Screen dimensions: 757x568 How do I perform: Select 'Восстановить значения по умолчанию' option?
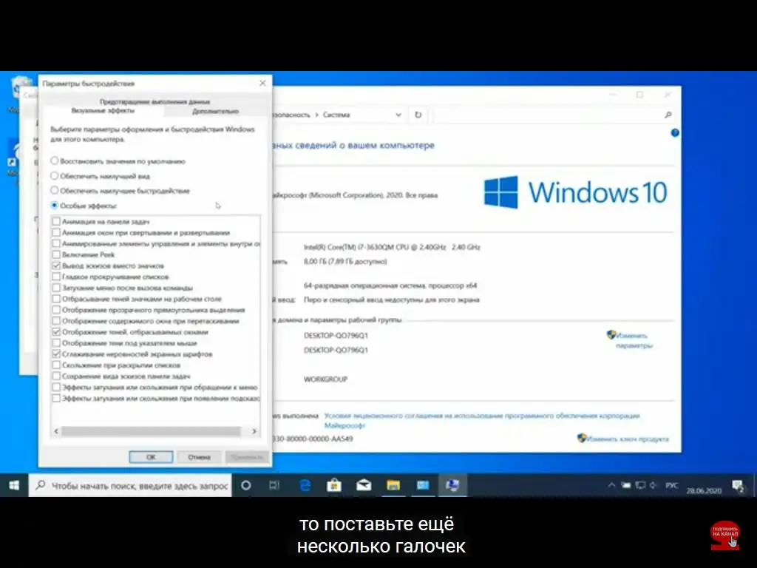click(x=55, y=160)
